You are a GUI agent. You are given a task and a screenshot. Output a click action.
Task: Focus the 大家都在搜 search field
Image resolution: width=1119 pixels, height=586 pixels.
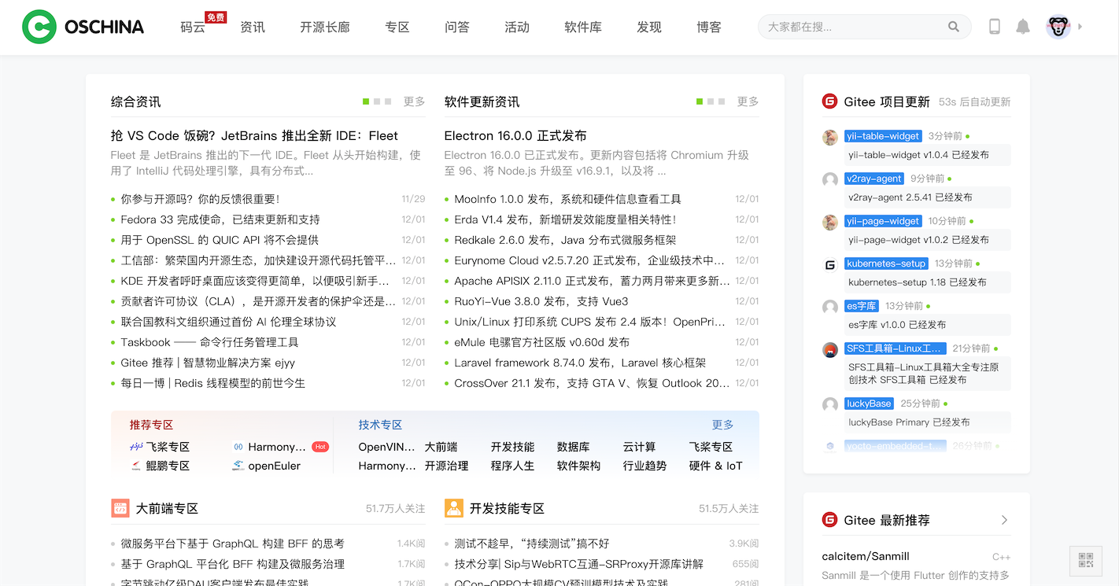coord(864,27)
